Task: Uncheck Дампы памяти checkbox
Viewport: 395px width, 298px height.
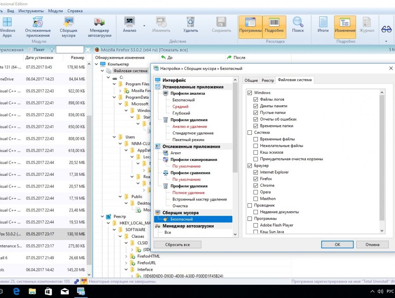Action: (x=255, y=106)
